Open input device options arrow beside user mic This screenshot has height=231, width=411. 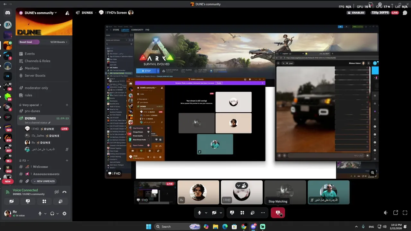coord(45,214)
